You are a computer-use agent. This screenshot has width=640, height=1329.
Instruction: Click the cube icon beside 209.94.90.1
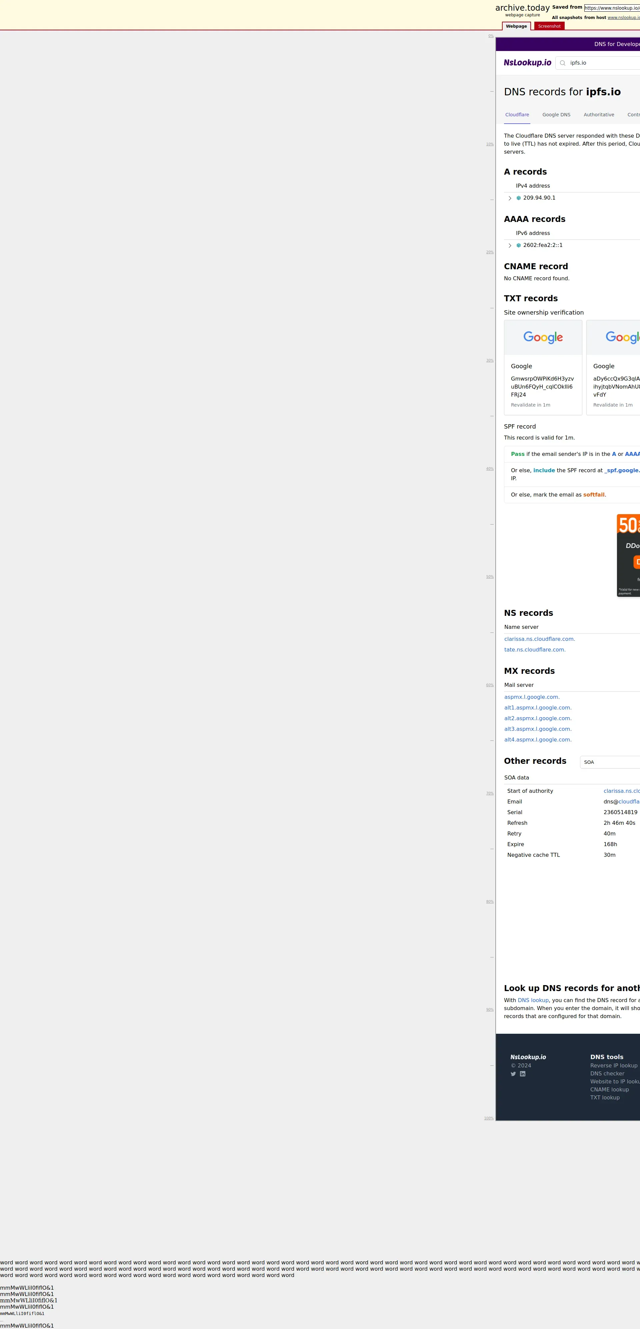[518, 198]
